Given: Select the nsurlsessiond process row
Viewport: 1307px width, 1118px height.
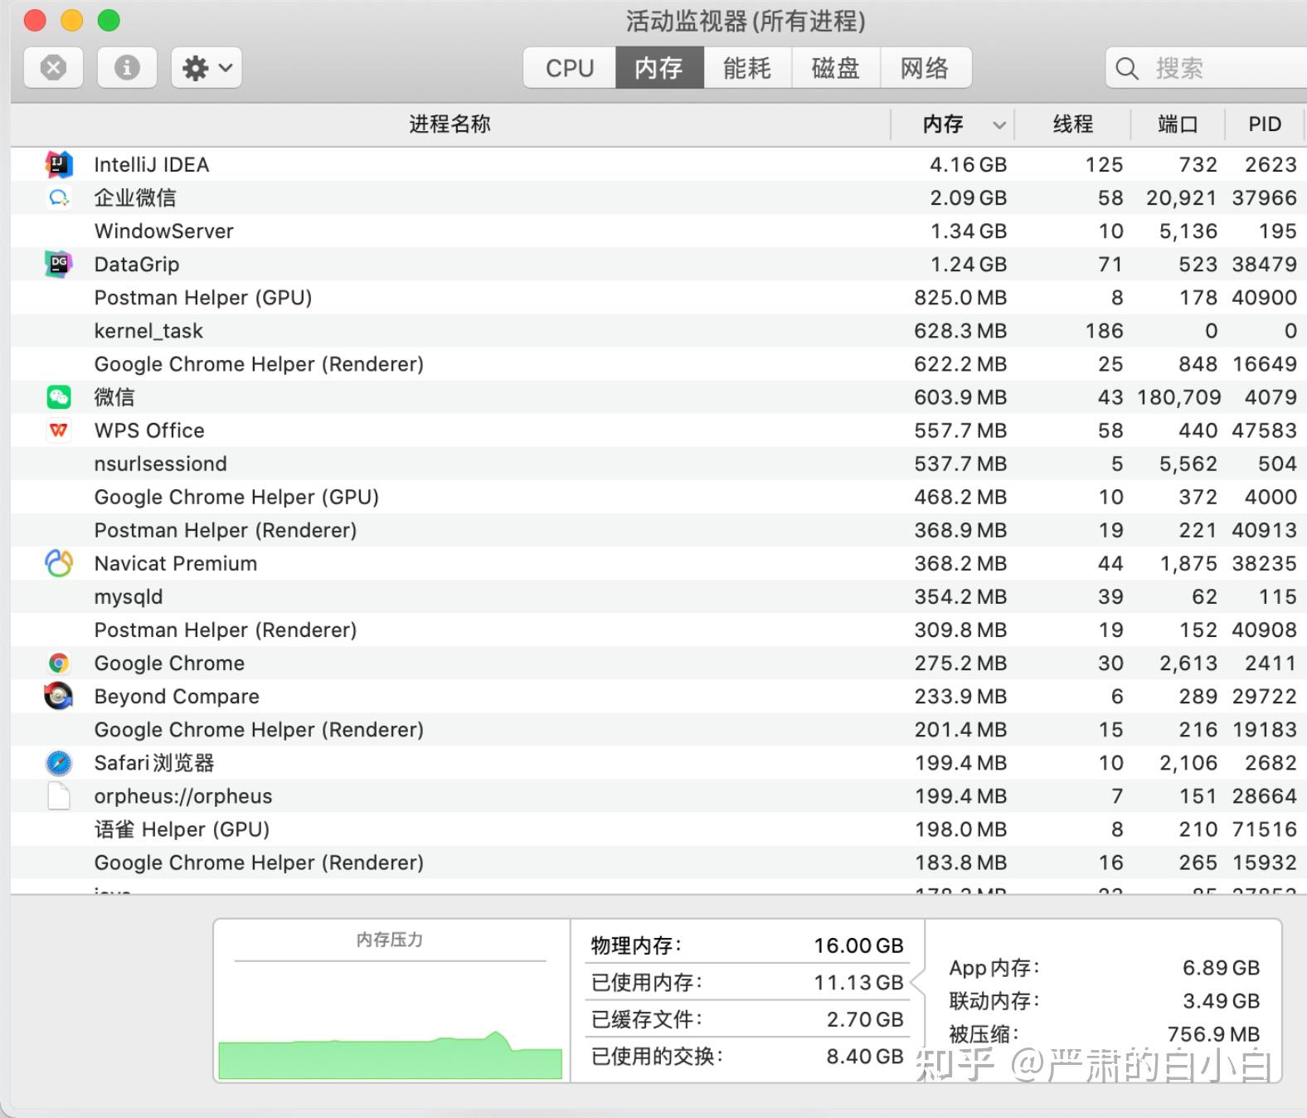Looking at the screenshot, I should [657, 464].
